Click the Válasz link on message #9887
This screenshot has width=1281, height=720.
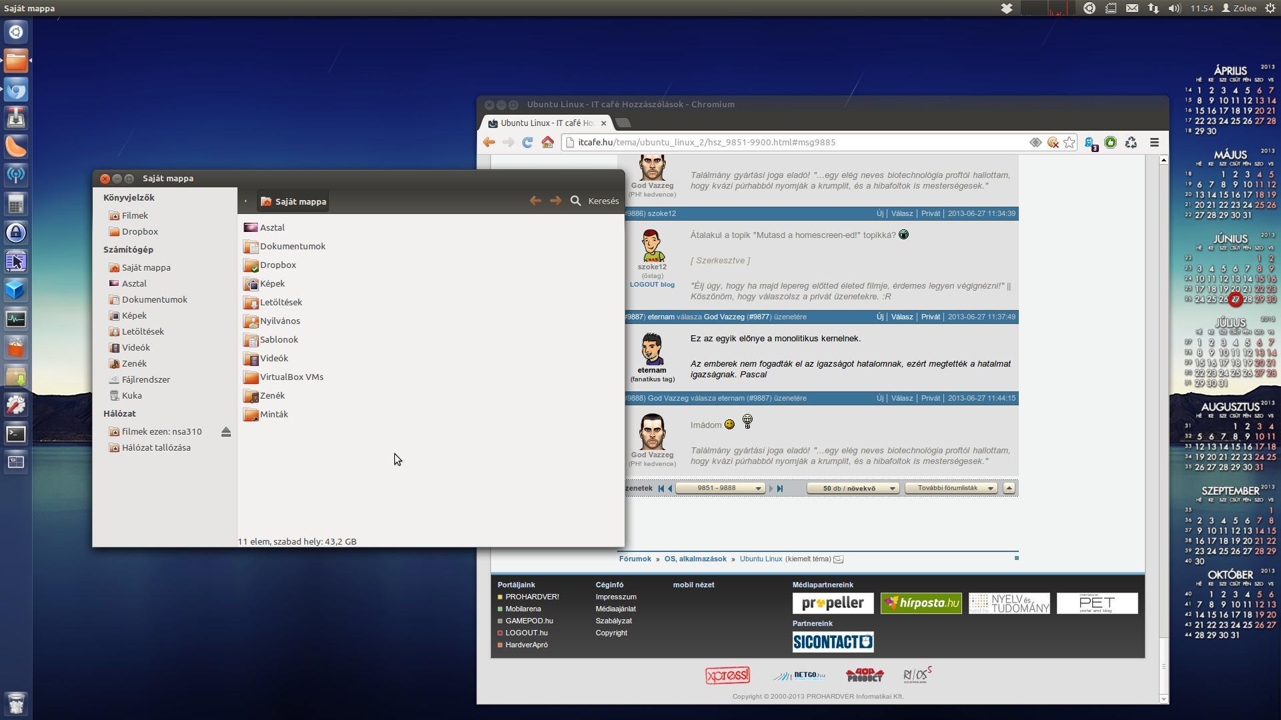pyautogui.click(x=902, y=317)
